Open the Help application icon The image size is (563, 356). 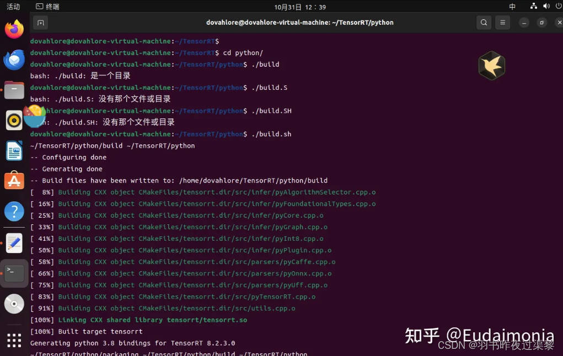coord(13,211)
